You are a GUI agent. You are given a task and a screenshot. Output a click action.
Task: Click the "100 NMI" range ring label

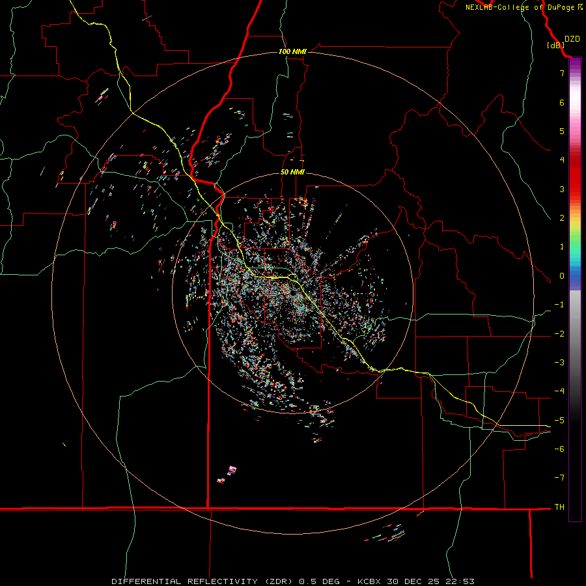[292, 51]
